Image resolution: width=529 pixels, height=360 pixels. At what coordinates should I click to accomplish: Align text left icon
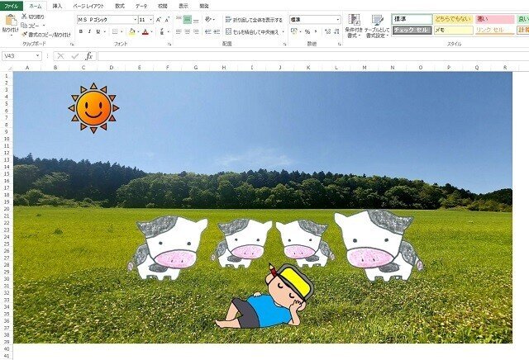coord(179,31)
